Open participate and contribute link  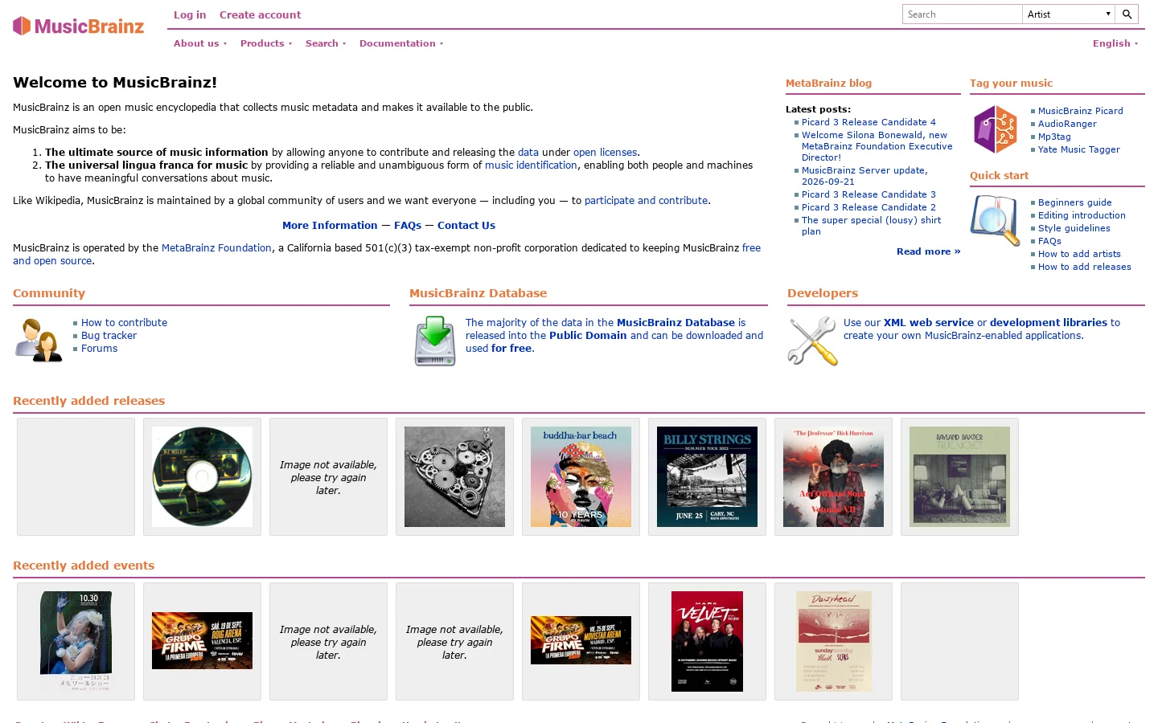(646, 201)
